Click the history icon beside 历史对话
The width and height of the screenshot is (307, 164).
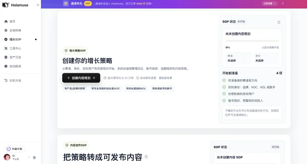(6, 81)
